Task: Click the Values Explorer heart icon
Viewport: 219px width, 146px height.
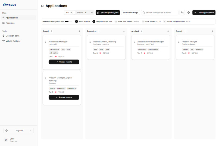Action: [4, 41]
